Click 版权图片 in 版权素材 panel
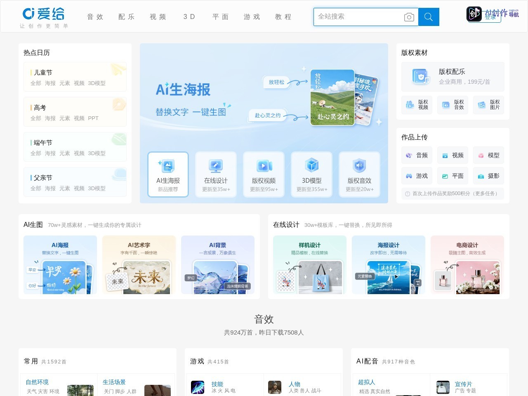 (488, 105)
